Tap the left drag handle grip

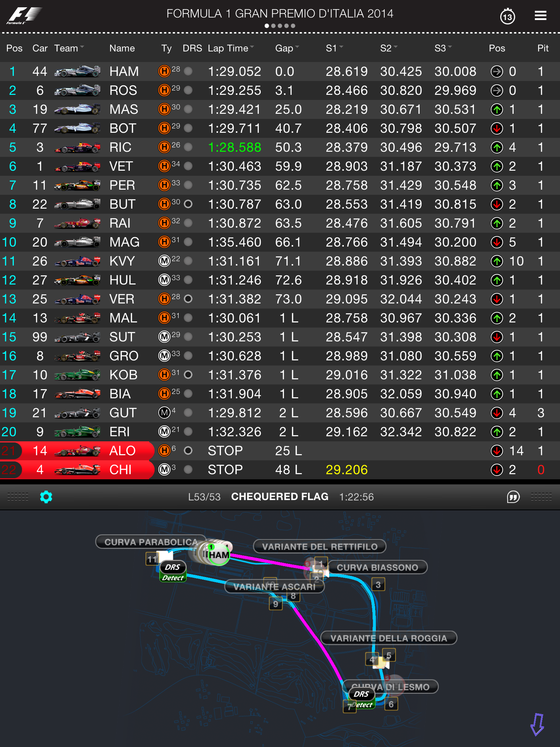tap(18, 496)
